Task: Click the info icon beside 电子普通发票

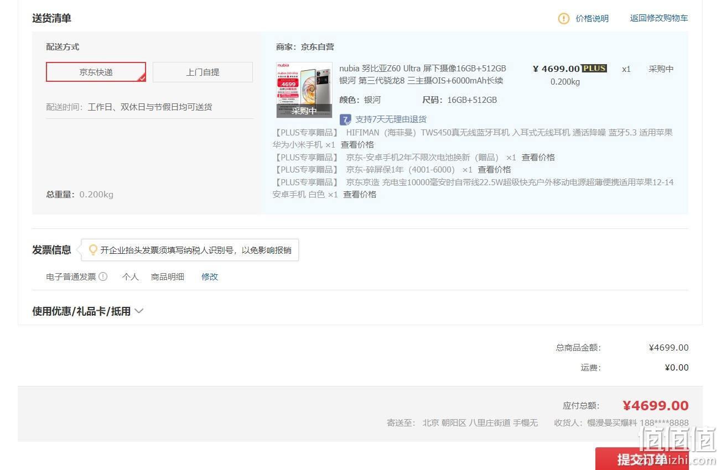Action: click(103, 276)
